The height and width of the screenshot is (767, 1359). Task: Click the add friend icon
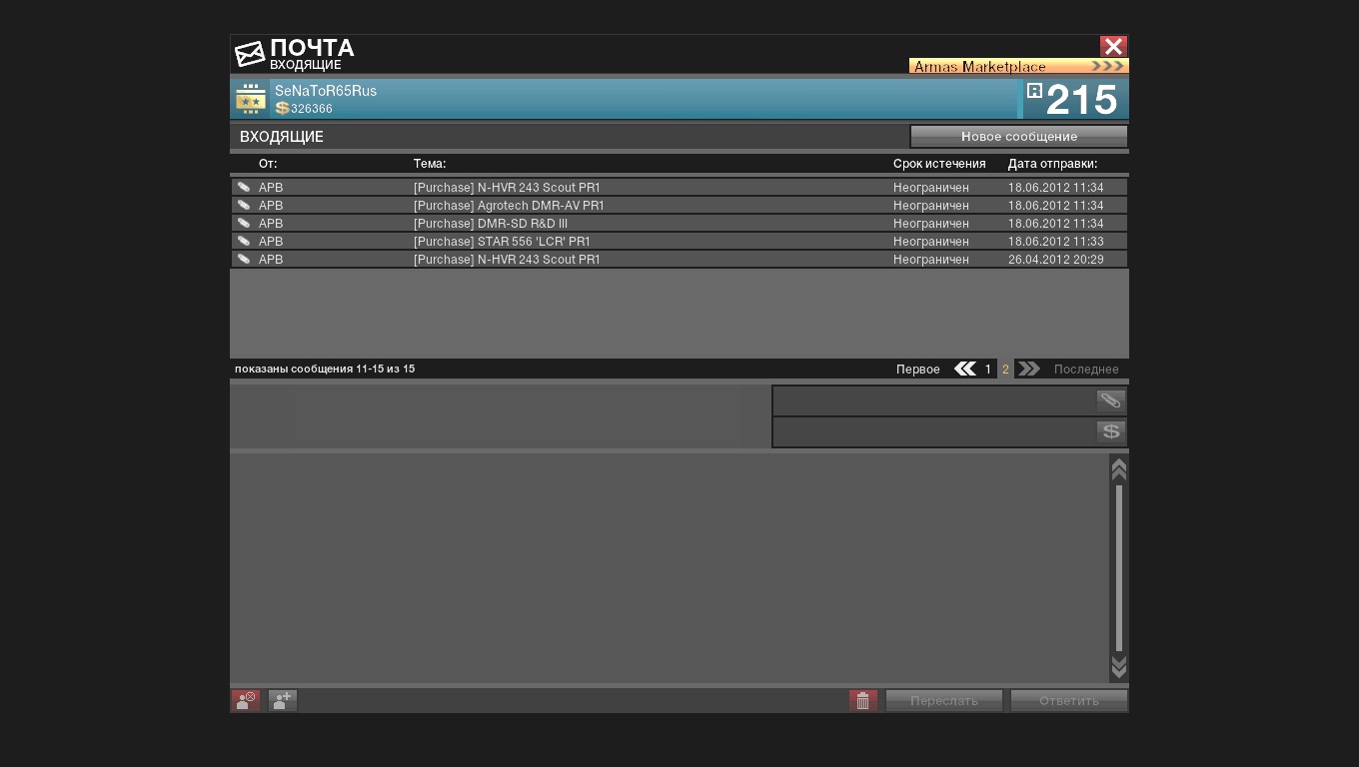tap(283, 701)
